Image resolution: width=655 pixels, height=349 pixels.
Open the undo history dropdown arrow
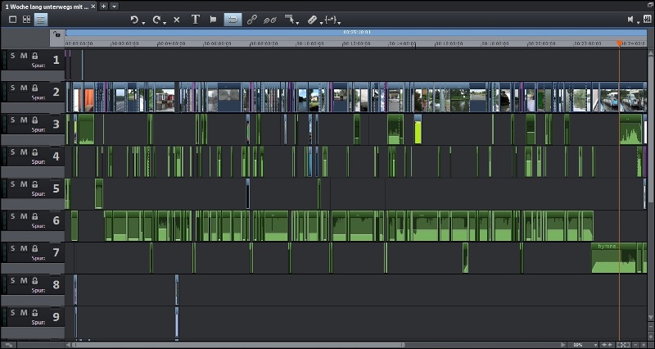tap(143, 22)
